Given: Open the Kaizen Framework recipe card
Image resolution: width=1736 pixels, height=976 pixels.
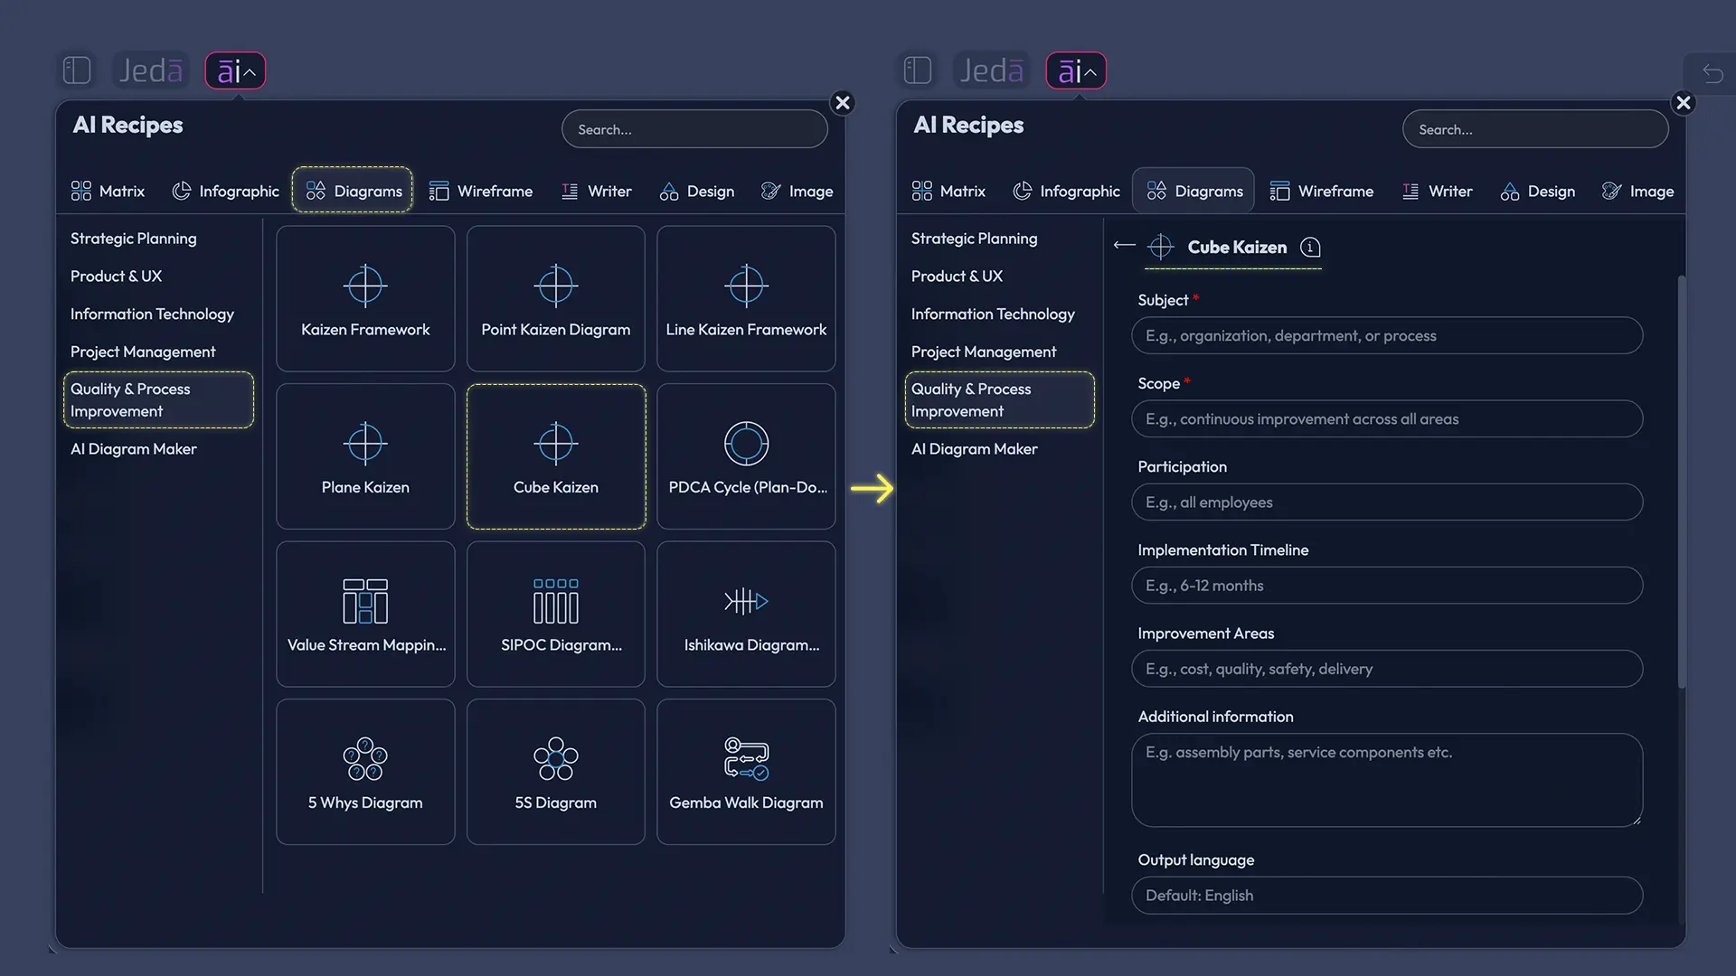Looking at the screenshot, I should 365,298.
